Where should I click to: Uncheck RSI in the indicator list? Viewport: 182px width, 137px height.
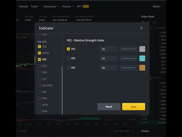coord(39,59)
